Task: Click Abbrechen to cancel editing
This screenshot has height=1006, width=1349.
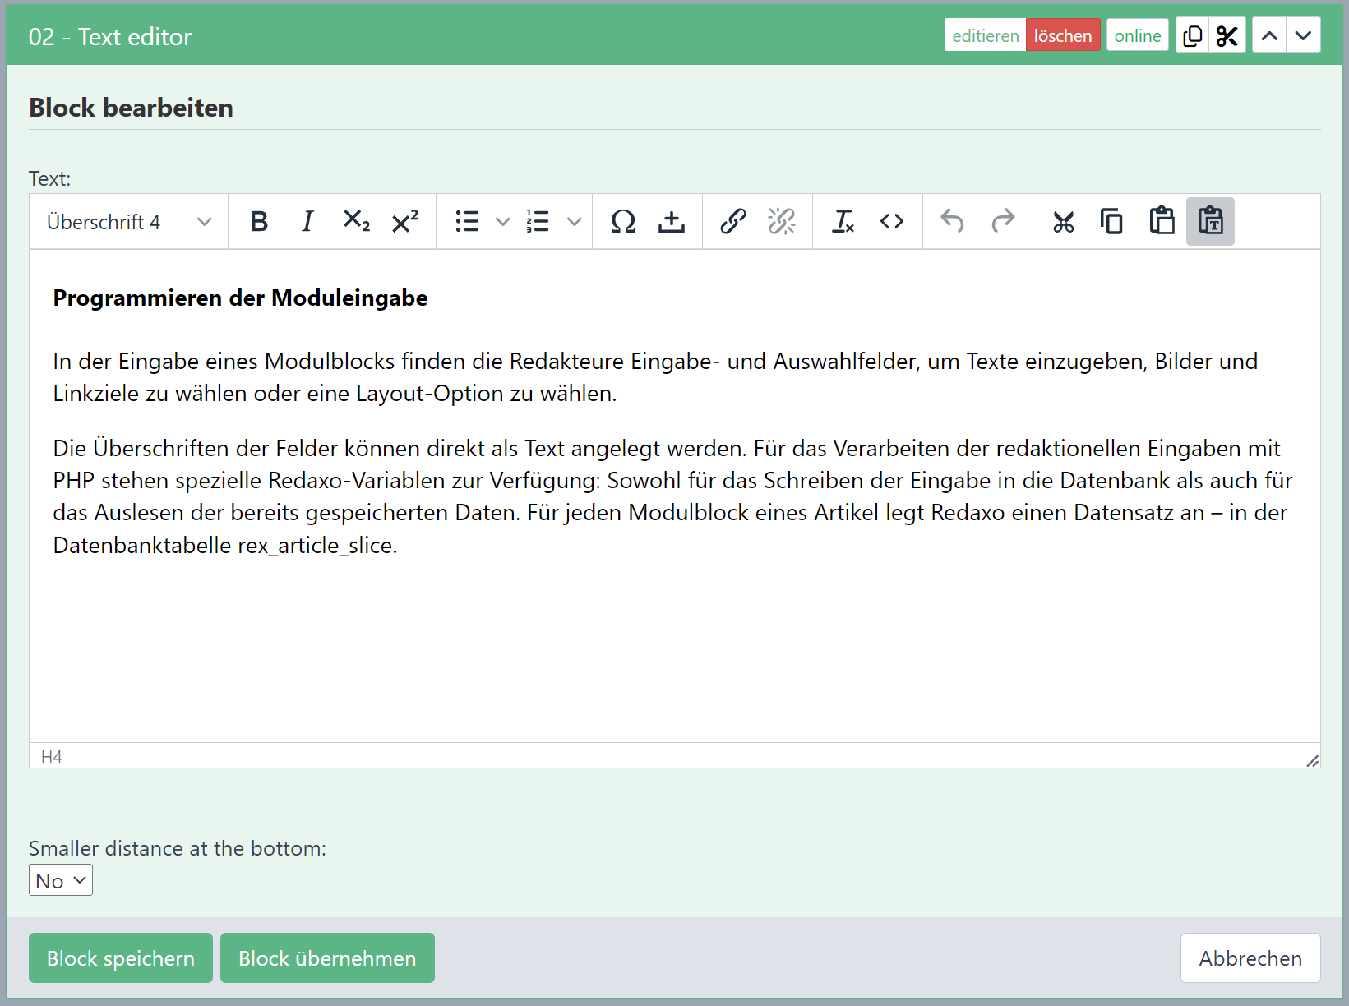Action: coord(1250,958)
